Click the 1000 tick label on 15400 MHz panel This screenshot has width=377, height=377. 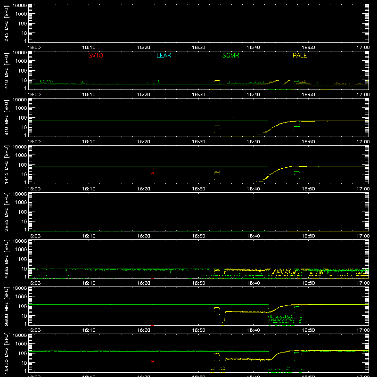click(21, 344)
